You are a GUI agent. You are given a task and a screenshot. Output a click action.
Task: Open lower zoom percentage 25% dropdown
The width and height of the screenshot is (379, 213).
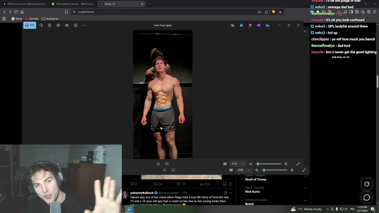[244, 170]
